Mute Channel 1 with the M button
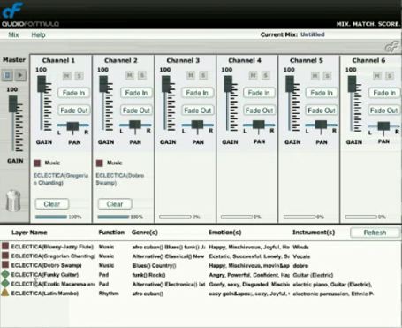The height and width of the screenshot is (328, 402). pos(67,76)
